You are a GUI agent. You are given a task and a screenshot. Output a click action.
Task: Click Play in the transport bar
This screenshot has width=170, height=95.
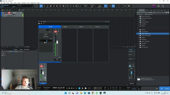(83, 88)
